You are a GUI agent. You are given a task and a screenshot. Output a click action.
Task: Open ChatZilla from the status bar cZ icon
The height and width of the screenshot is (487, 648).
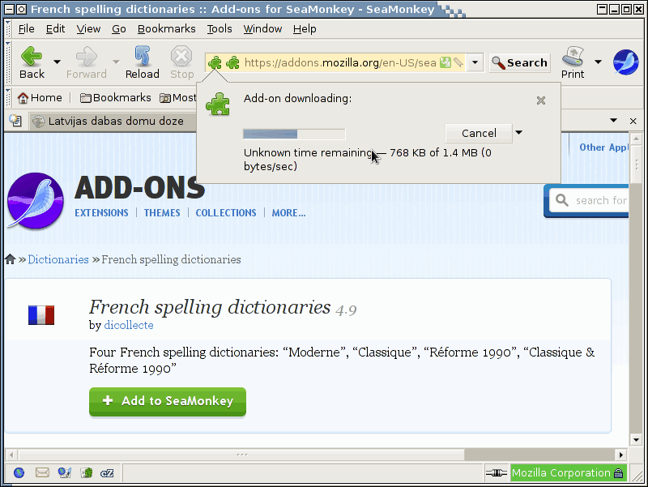point(107,473)
